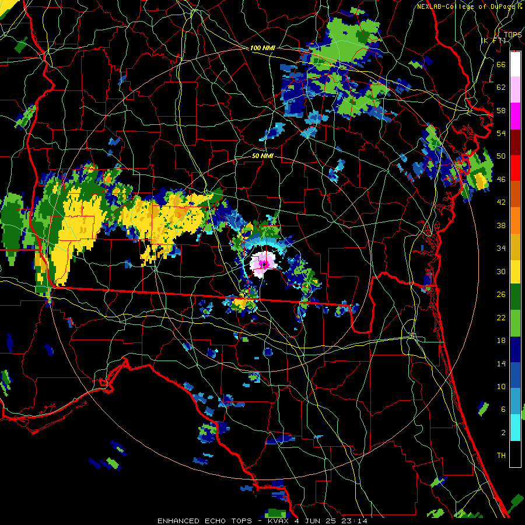Click the "66" value on the legend
This screenshot has width=525, height=525.
pyautogui.click(x=501, y=64)
